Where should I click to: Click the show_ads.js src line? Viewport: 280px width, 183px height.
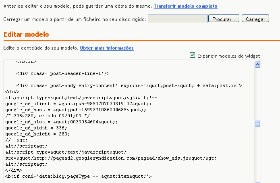[111, 158]
